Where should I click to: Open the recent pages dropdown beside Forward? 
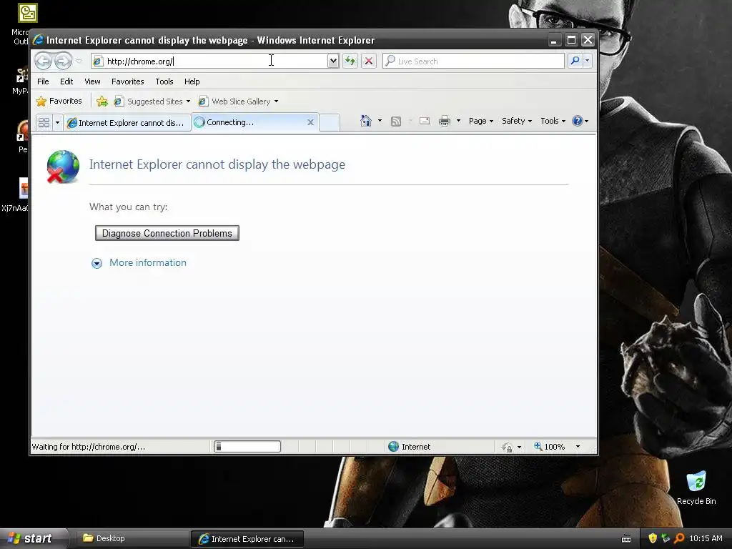tap(79, 61)
